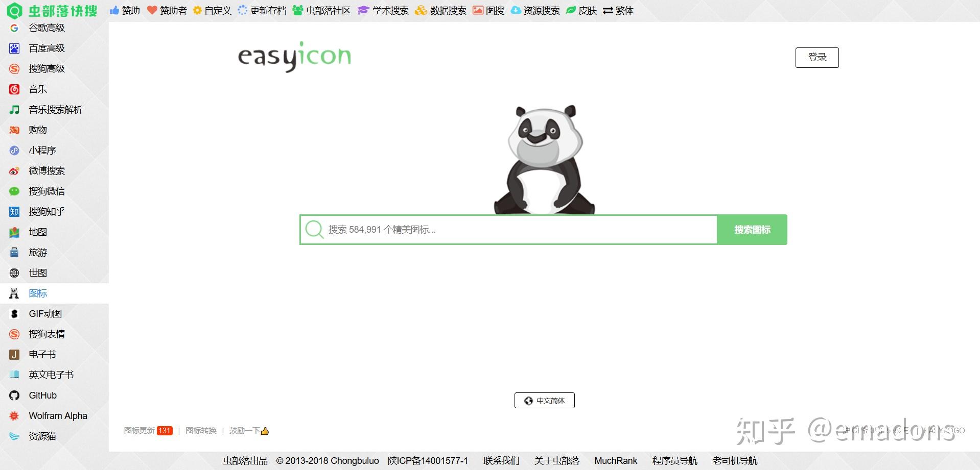Select the mini program icon beside 小程序

14,151
